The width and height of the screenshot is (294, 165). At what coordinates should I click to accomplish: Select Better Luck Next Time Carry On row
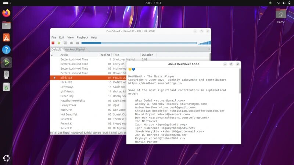pyautogui.click(x=88, y=64)
